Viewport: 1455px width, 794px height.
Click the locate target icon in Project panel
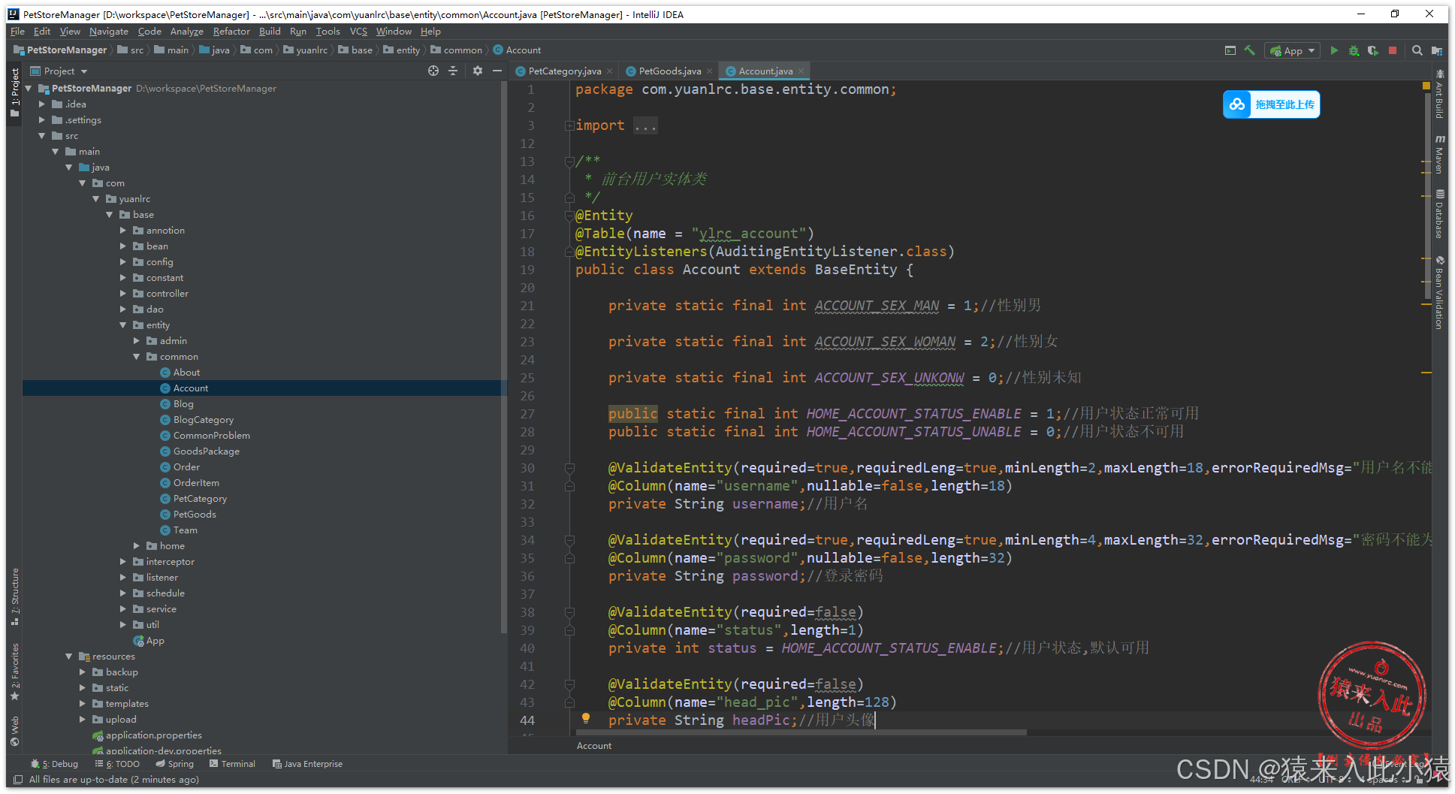(433, 71)
